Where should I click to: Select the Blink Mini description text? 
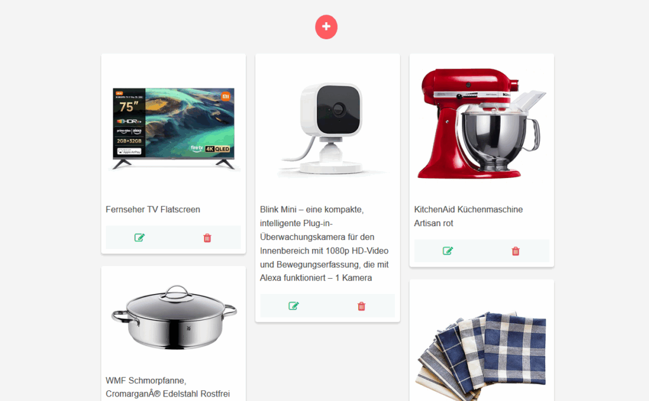coord(324,243)
